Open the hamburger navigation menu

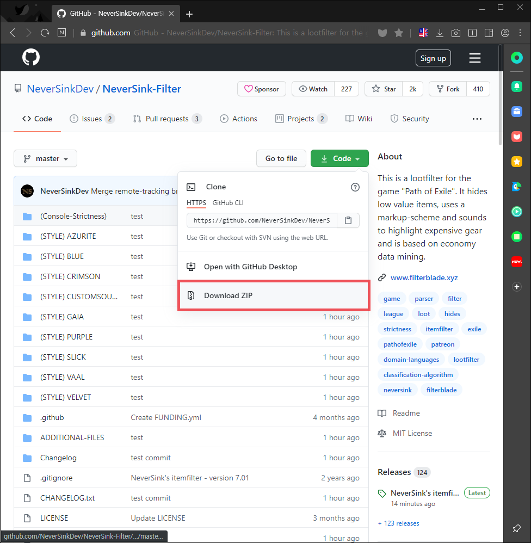[x=474, y=58]
